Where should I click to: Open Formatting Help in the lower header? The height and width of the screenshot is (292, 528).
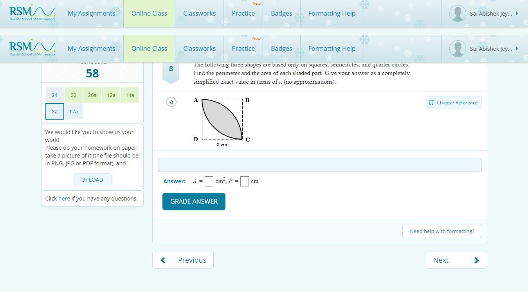(332, 48)
